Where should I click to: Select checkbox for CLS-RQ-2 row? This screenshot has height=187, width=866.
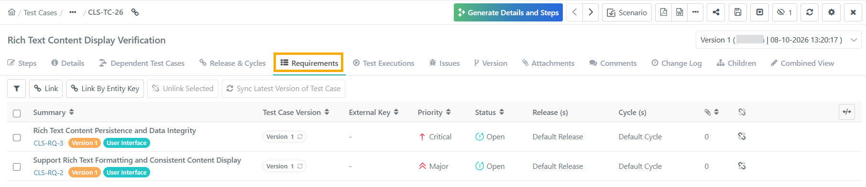click(x=17, y=167)
